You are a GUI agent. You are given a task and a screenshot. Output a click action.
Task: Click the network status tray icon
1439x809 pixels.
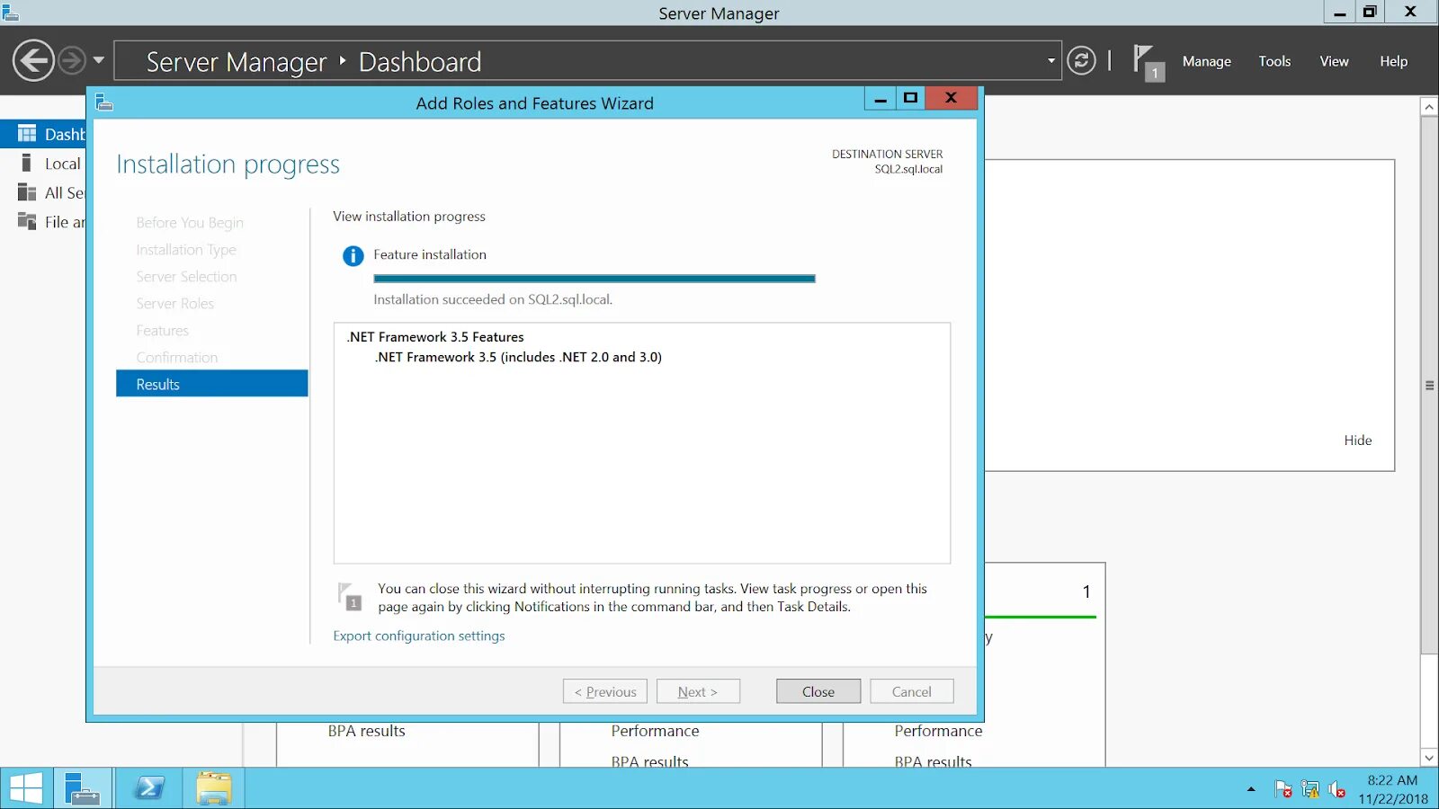(x=1310, y=789)
